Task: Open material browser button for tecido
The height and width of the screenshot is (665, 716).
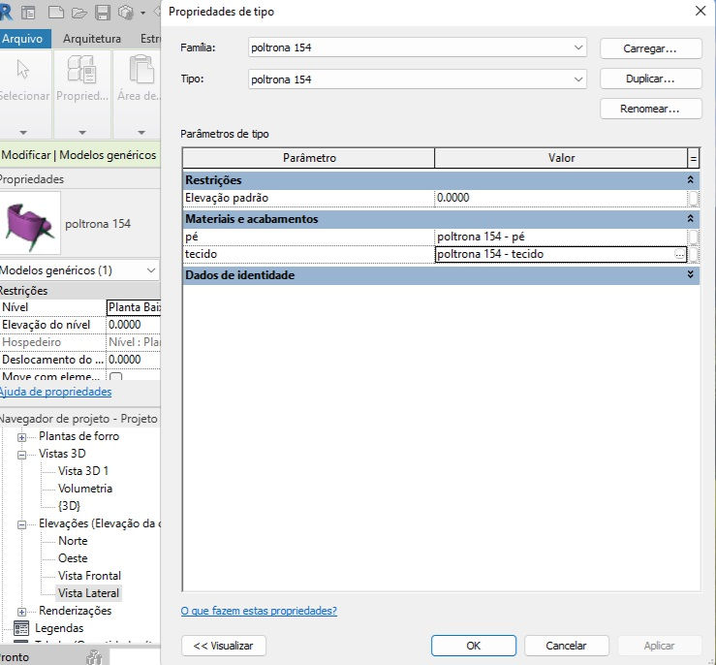Action: 679,254
